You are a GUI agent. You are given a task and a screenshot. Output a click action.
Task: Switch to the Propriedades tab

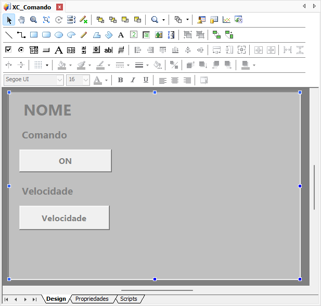click(x=92, y=299)
